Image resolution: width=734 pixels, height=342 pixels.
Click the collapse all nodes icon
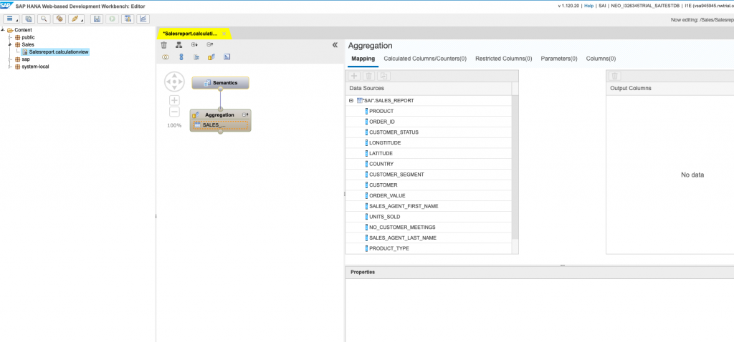[210, 45]
